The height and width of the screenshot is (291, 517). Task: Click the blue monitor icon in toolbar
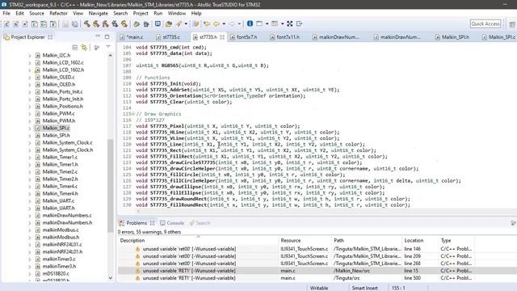[158, 23]
